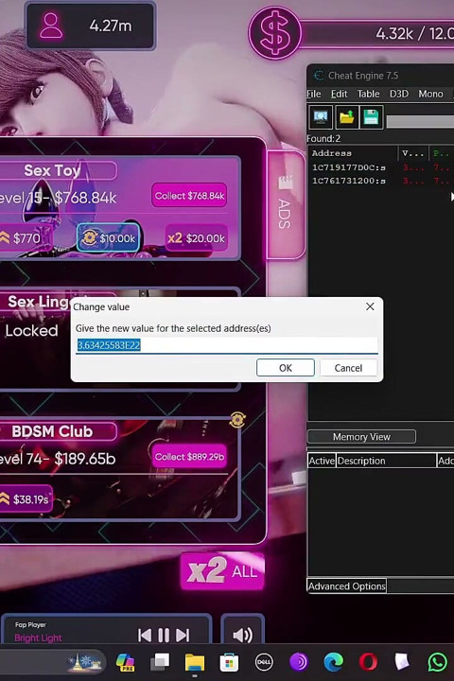Open Opera browser from the taskbar
The image size is (454, 681).
click(368, 662)
